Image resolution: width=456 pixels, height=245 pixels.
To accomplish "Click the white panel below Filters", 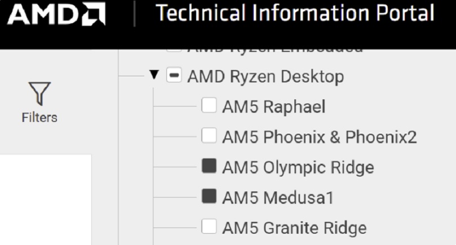I will pos(46,200).
